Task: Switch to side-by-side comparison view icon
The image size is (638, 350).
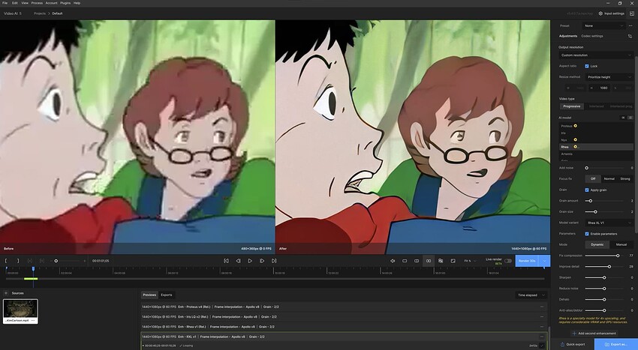Action: pos(429,261)
